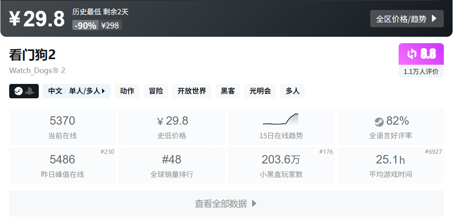View the 1.1万人评价 reviews count
Image resolution: width=459 pixels, height=217 pixels.
point(421,72)
